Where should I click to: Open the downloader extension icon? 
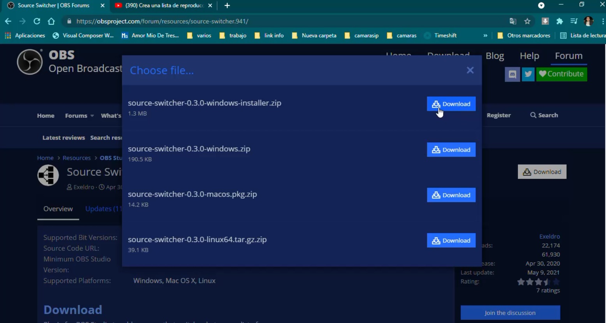click(545, 21)
